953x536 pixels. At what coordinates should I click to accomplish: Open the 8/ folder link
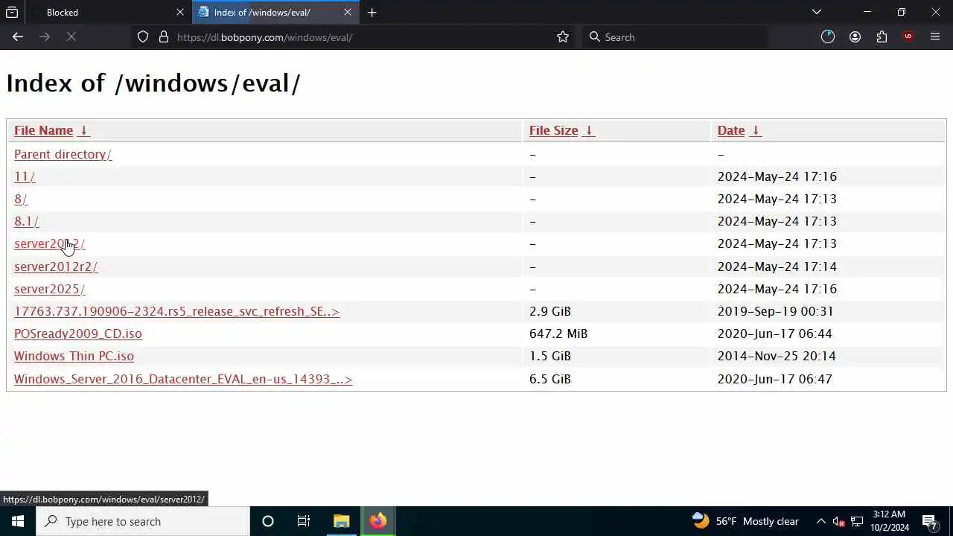pyautogui.click(x=21, y=199)
